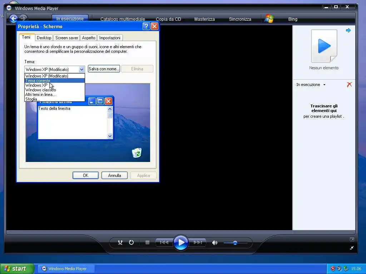Open the Windows logo online stores button

(269, 19)
